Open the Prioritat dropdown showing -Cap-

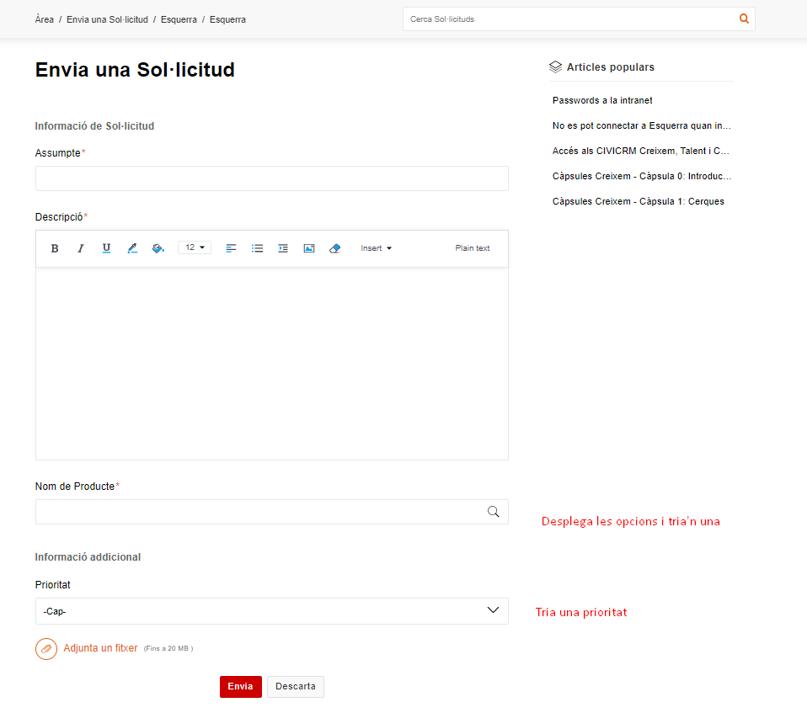pos(271,611)
